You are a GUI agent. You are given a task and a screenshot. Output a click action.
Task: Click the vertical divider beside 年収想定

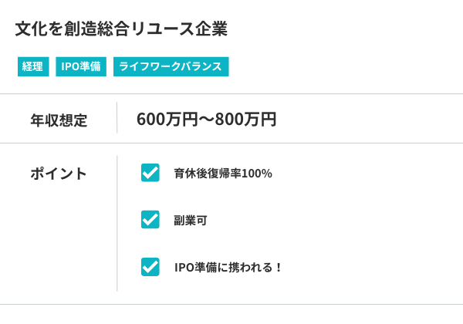(117, 118)
